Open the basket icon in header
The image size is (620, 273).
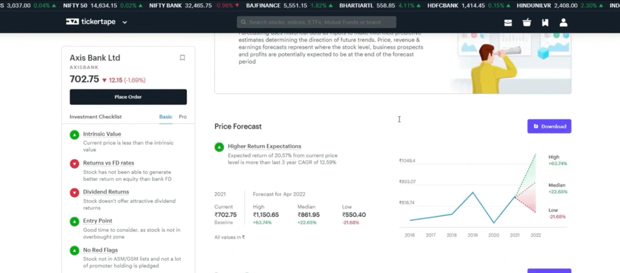pyautogui.click(x=526, y=23)
